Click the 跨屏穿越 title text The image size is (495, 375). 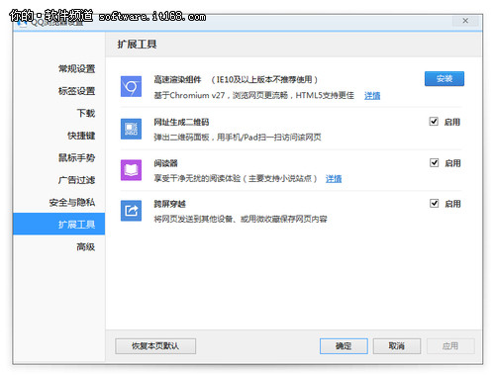coord(169,204)
